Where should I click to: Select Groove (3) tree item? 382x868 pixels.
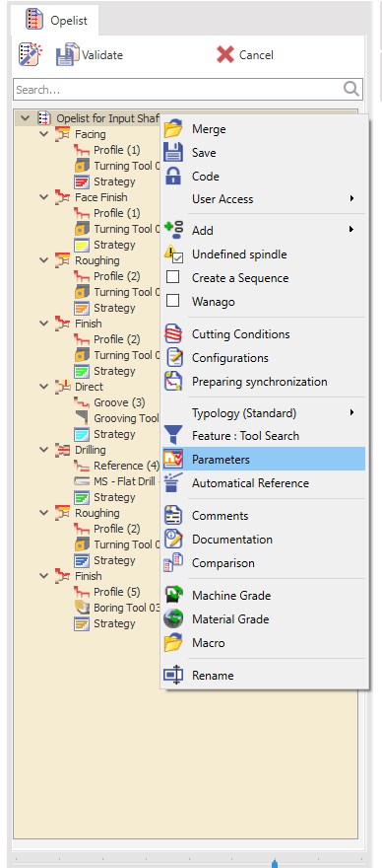point(119,402)
